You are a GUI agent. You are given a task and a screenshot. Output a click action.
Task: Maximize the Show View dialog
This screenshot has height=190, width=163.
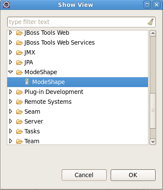(x=147, y=5)
